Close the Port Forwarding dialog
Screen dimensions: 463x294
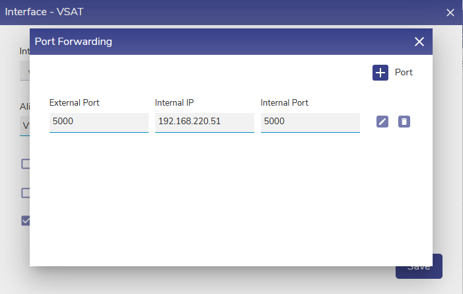419,42
